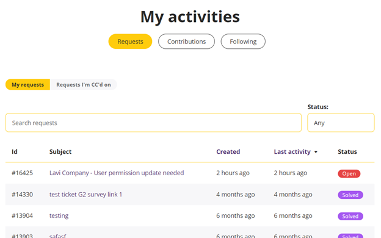The image size is (381, 238).
Task: Click last activity time of ticket #13904
Action: click(x=293, y=215)
